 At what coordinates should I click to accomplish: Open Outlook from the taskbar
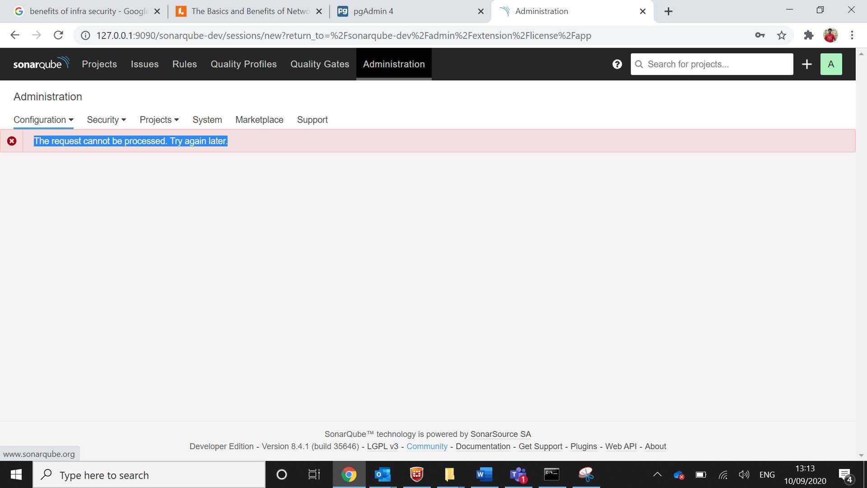tap(383, 474)
